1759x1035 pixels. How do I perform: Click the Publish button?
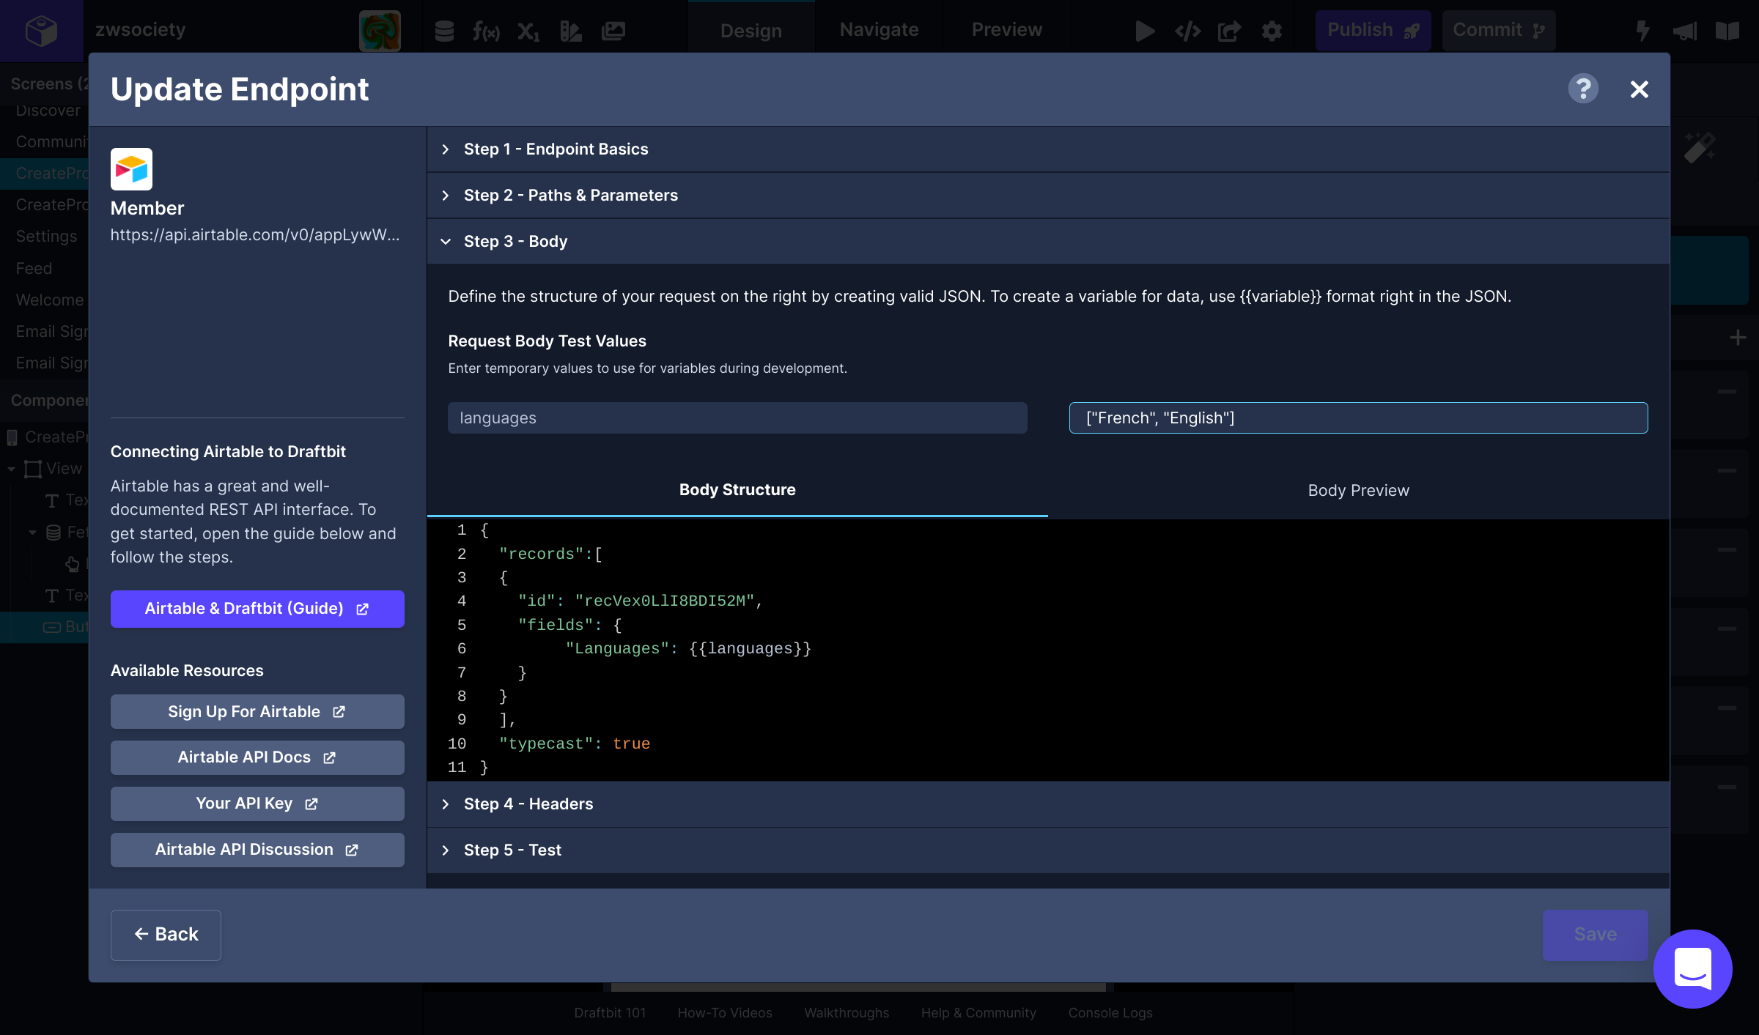tap(1373, 31)
